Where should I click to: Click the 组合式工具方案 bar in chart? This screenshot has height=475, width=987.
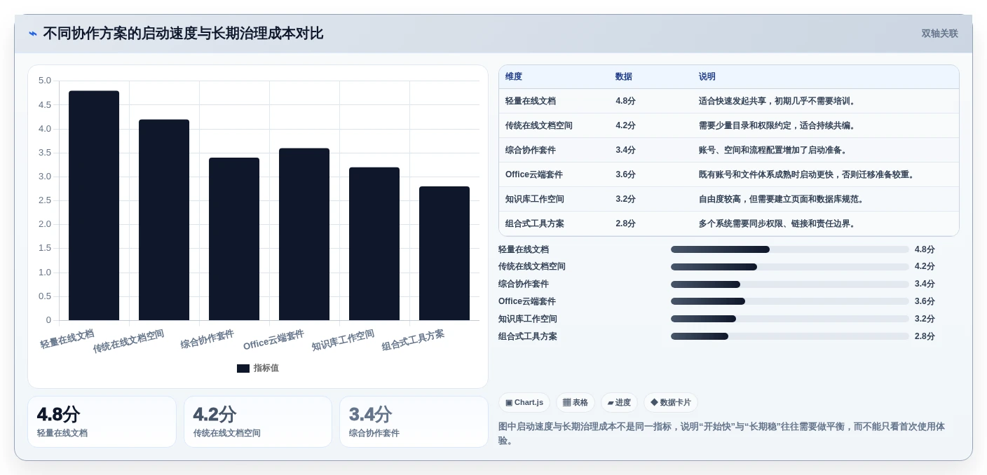pos(444,254)
